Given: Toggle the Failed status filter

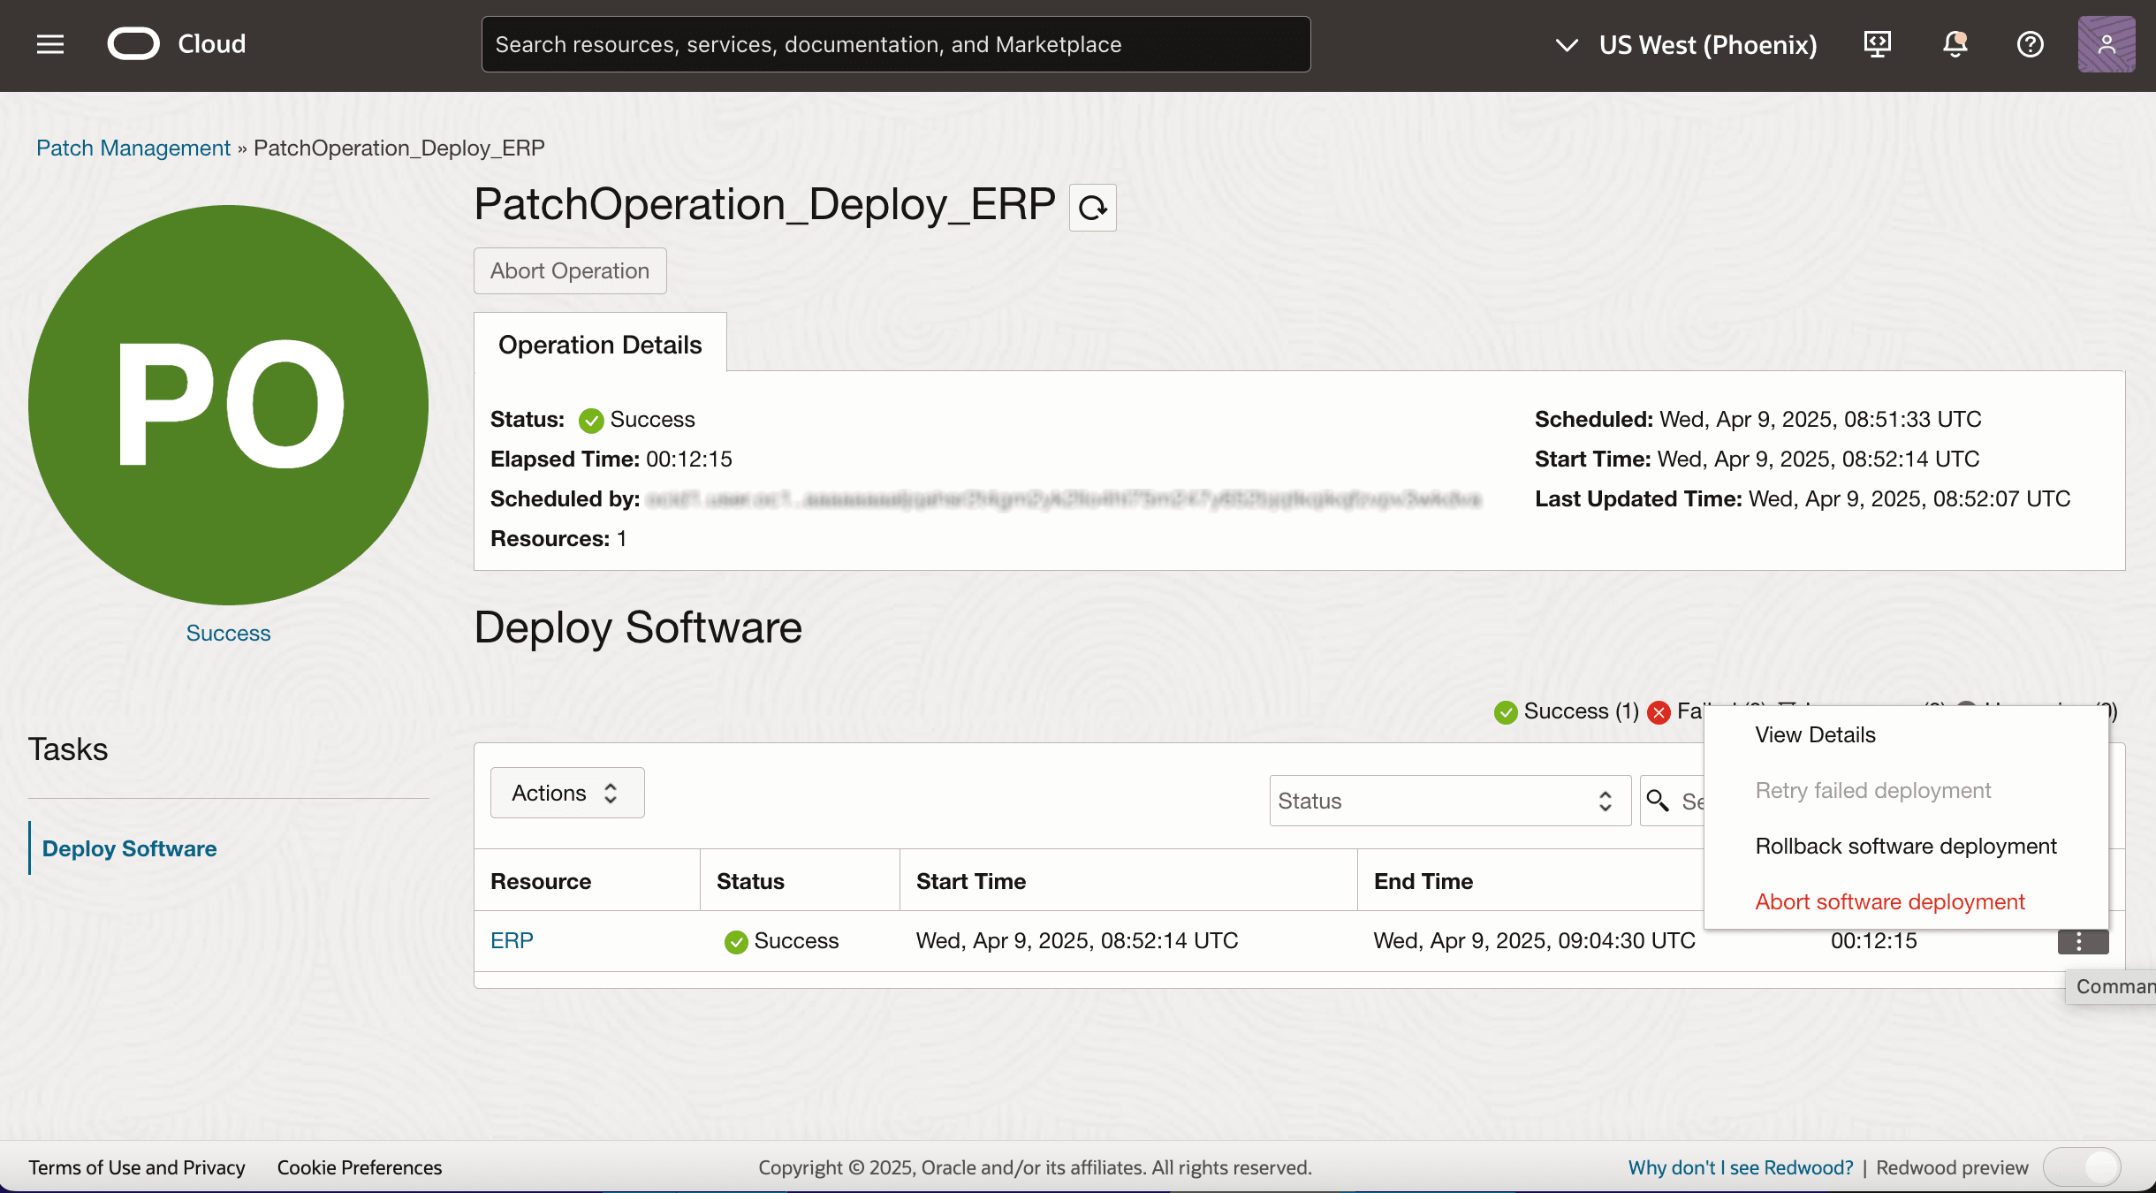Looking at the screenshot, I should [1679, 711].
